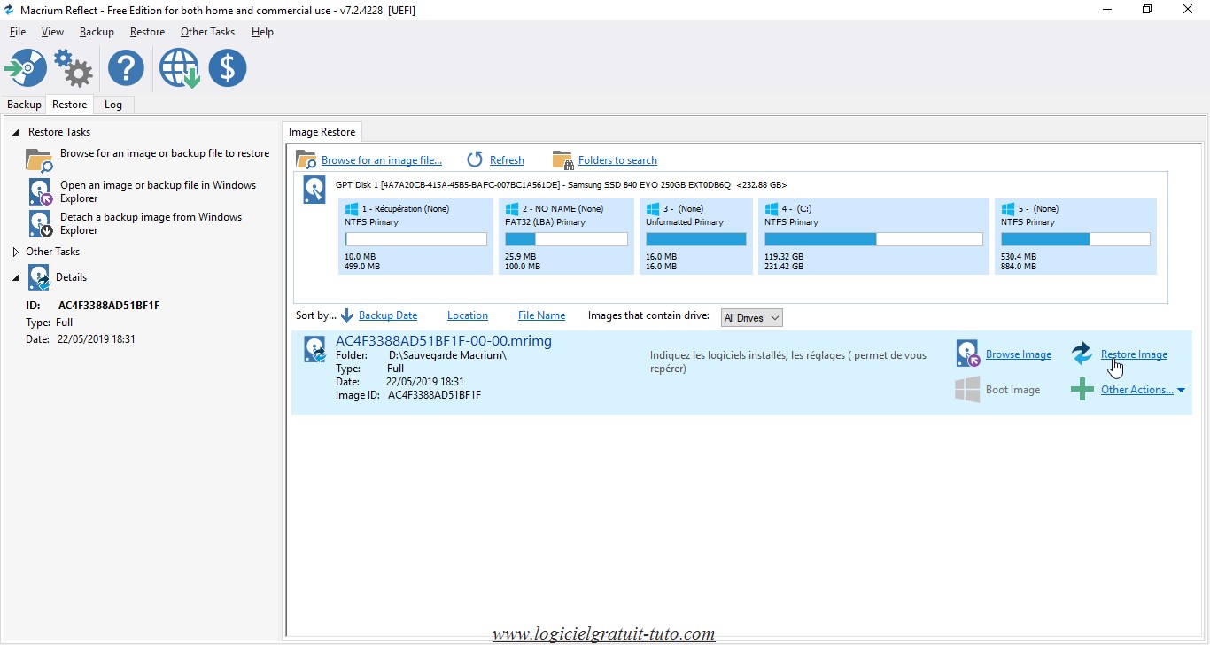Click the Browse Image link
1210x645 pixels.
1019,354
